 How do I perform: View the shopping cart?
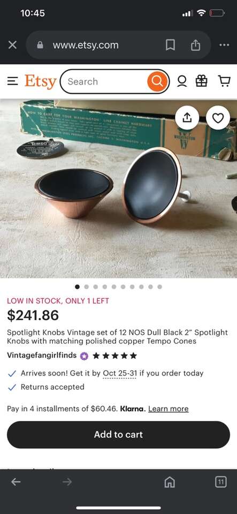pyautogui.click(x=224, y=81)
